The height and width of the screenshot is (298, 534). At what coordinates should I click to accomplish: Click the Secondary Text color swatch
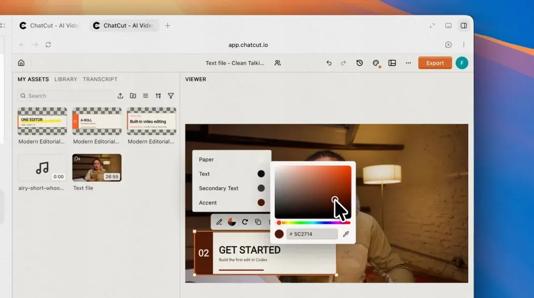(x=261, y=188)
